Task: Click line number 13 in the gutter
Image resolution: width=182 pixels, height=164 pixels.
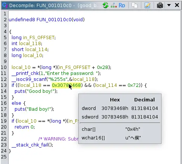Action: coord(4,85)
